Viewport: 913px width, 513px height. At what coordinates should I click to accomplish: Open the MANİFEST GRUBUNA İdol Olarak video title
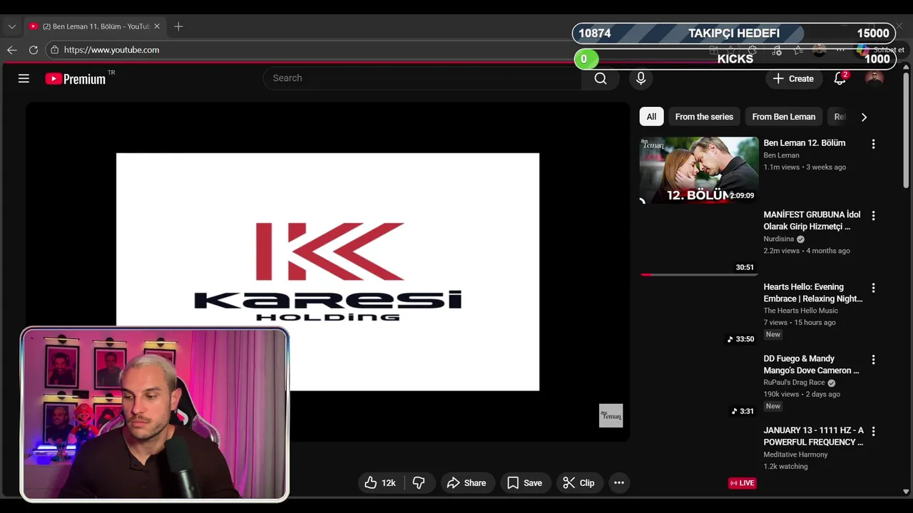pos(812,220)
